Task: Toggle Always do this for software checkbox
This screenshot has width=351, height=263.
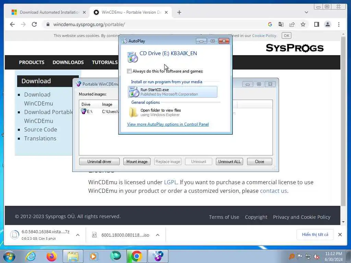Action: (129, 71)
